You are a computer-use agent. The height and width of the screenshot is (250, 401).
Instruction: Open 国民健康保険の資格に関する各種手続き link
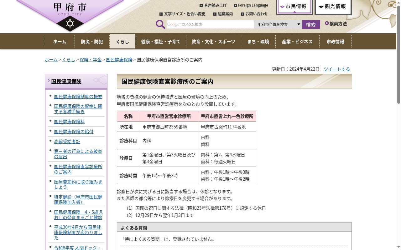pos(78,109)
